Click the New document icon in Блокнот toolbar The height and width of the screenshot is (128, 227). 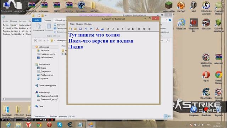(x=70, y=29)
